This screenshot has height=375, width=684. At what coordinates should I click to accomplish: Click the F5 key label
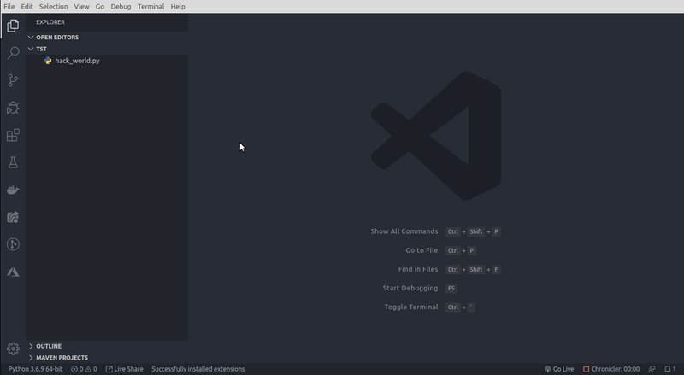pyautogui.click(x=451, y=288)
